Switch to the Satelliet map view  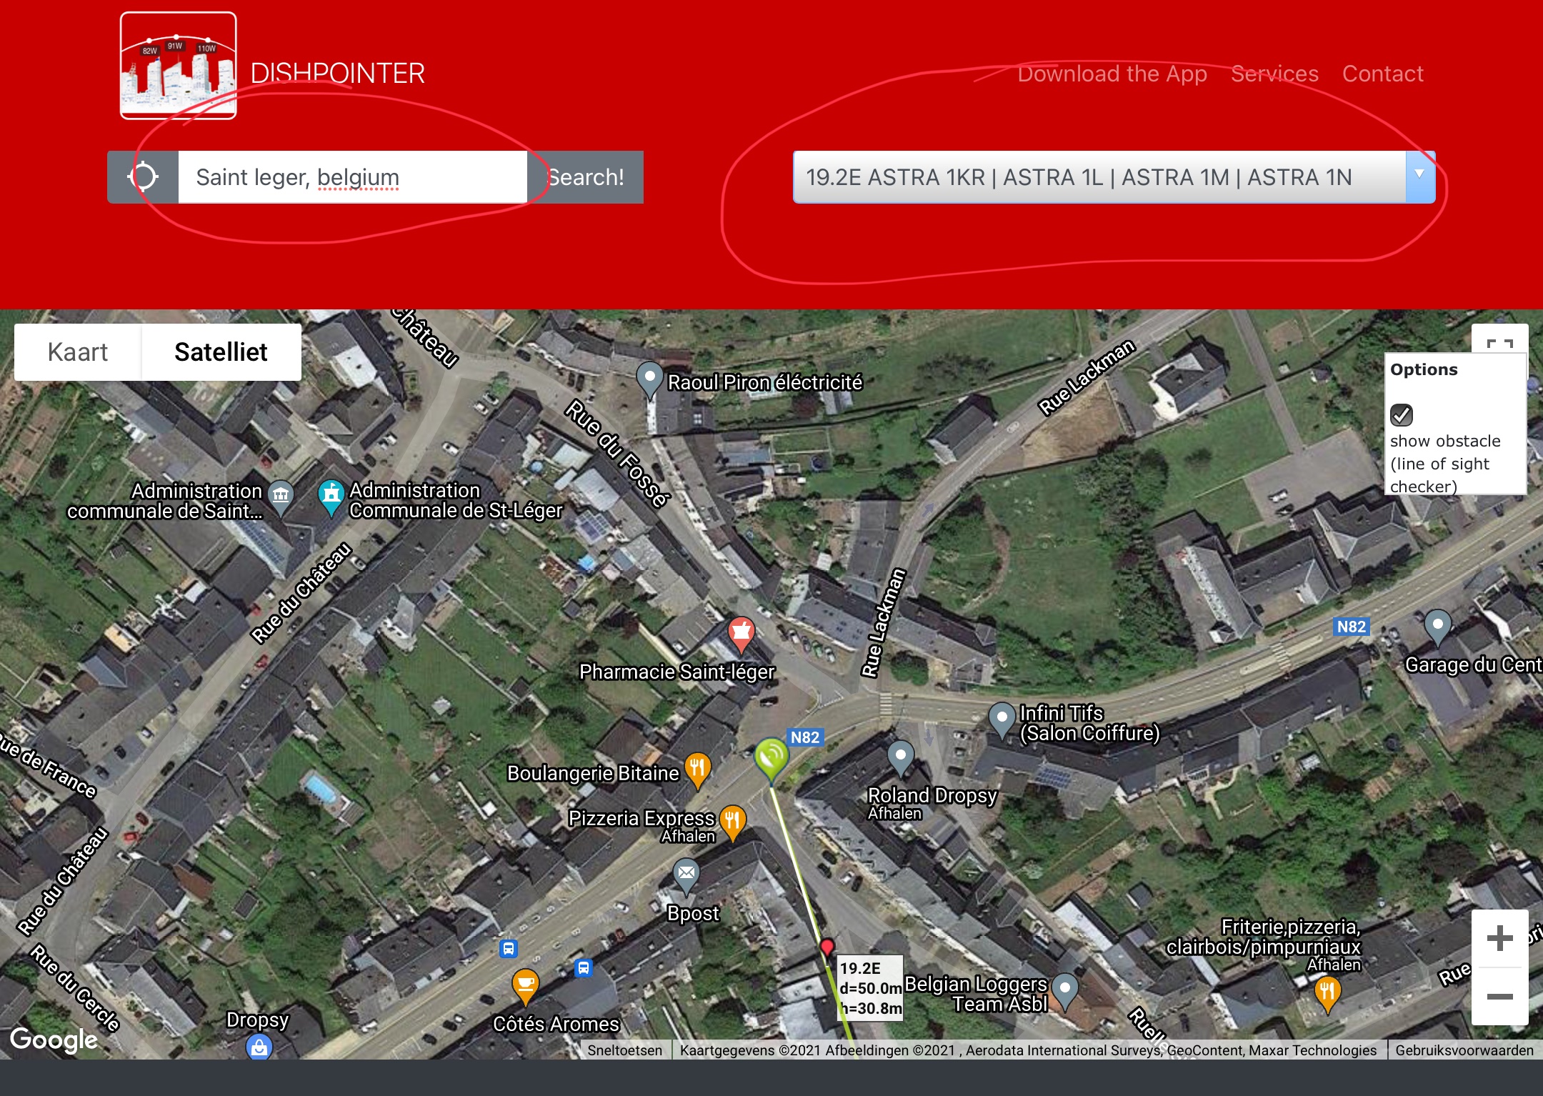pos(221,352)
